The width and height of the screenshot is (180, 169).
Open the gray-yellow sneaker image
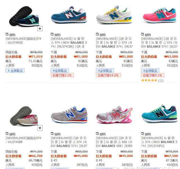114,15
